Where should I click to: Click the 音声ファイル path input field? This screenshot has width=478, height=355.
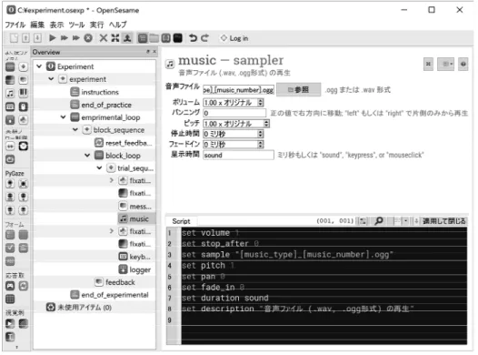pyautogui.click(x=238, y=90)
